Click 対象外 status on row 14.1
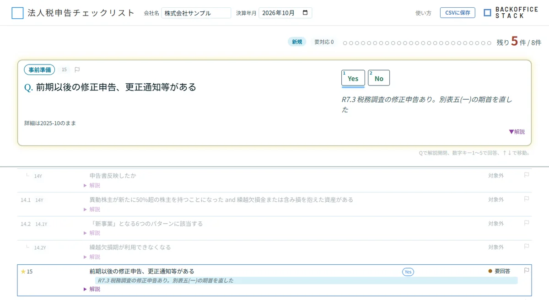The width and height of the screenshot is (549, 300). (496, 200)
